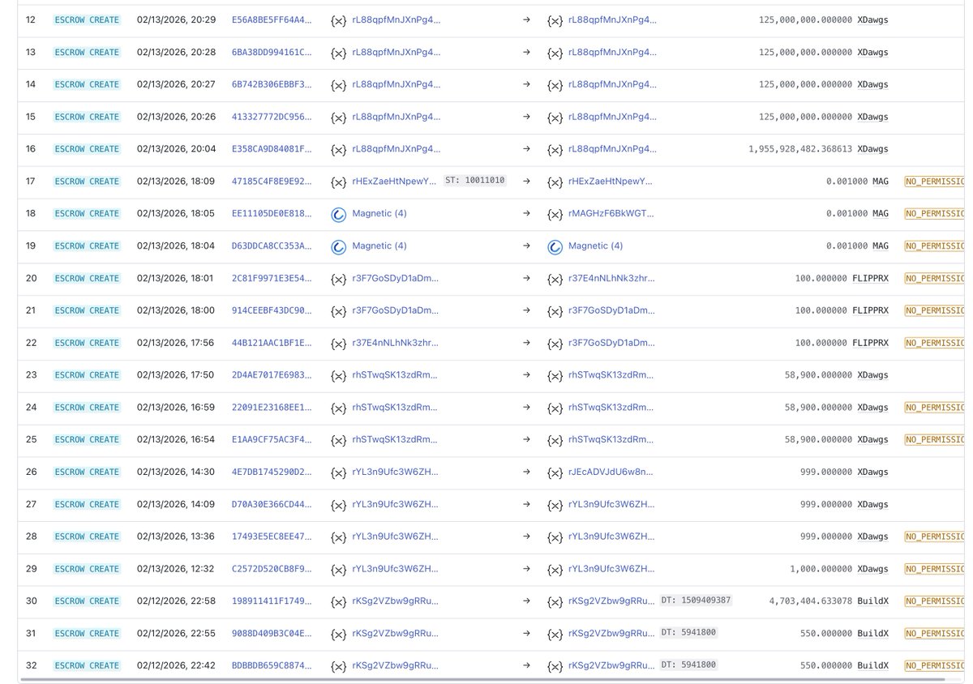Click sender account icon in row 32

[339, 665]
